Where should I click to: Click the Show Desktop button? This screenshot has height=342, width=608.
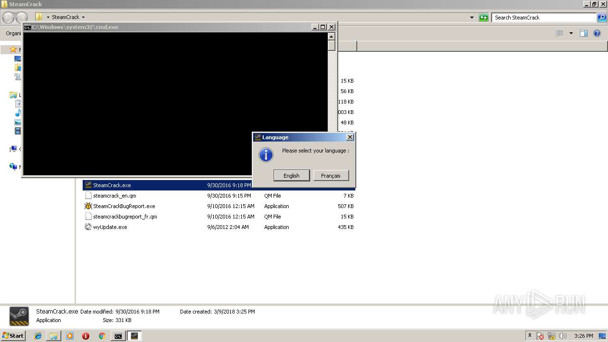coord(603,336)
